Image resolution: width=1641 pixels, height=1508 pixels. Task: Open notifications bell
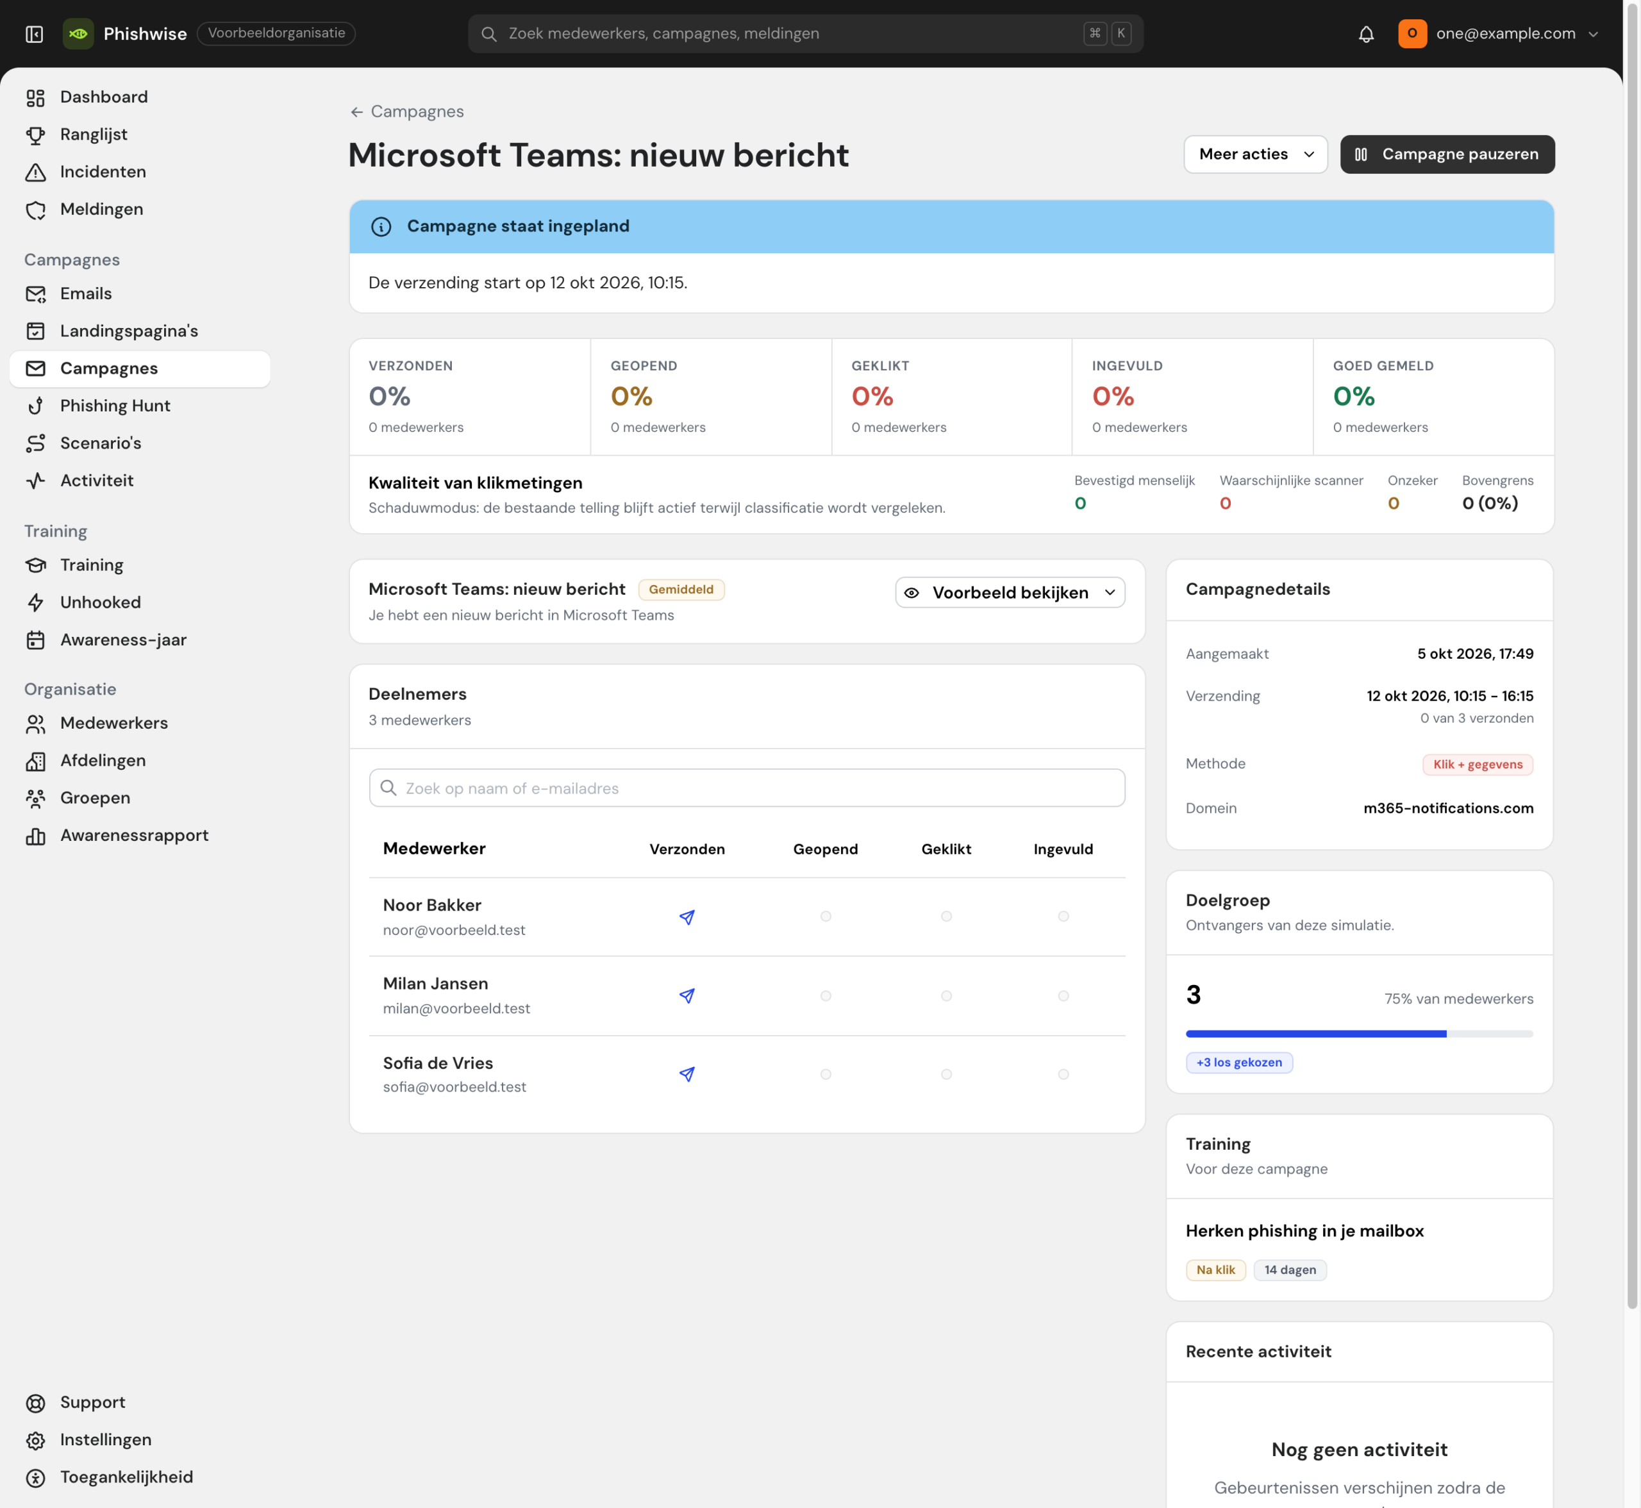coord(1366,33)
